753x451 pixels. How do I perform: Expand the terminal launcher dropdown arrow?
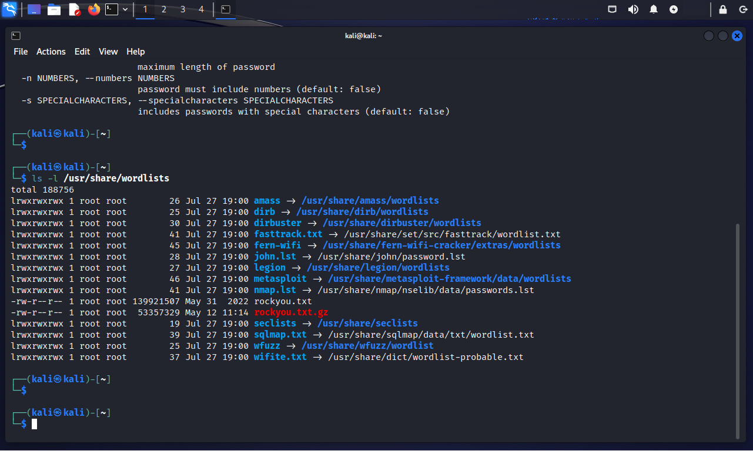(x=125, y=9)
